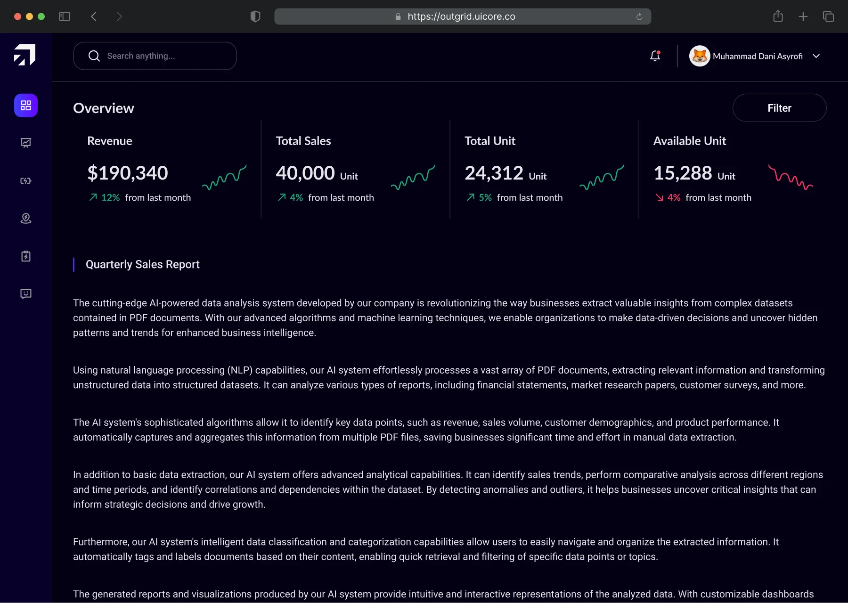Open a new browser tab

point(803,16)
